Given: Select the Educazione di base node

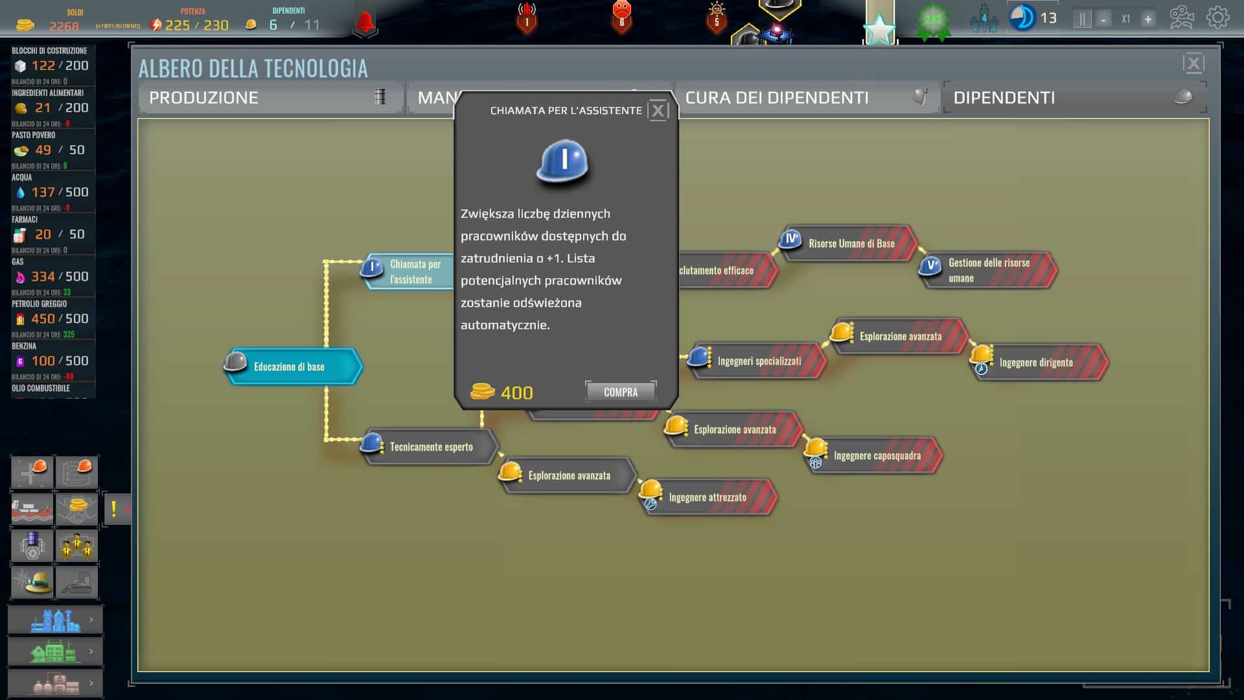Looking at the screenshot, I should point(293,366).
